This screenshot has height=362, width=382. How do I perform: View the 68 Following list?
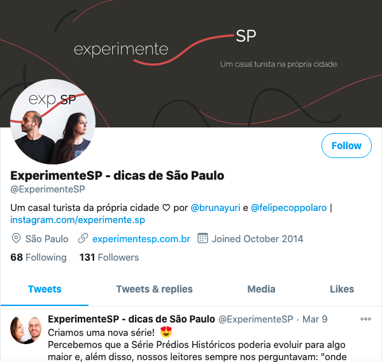click(38, 257)
